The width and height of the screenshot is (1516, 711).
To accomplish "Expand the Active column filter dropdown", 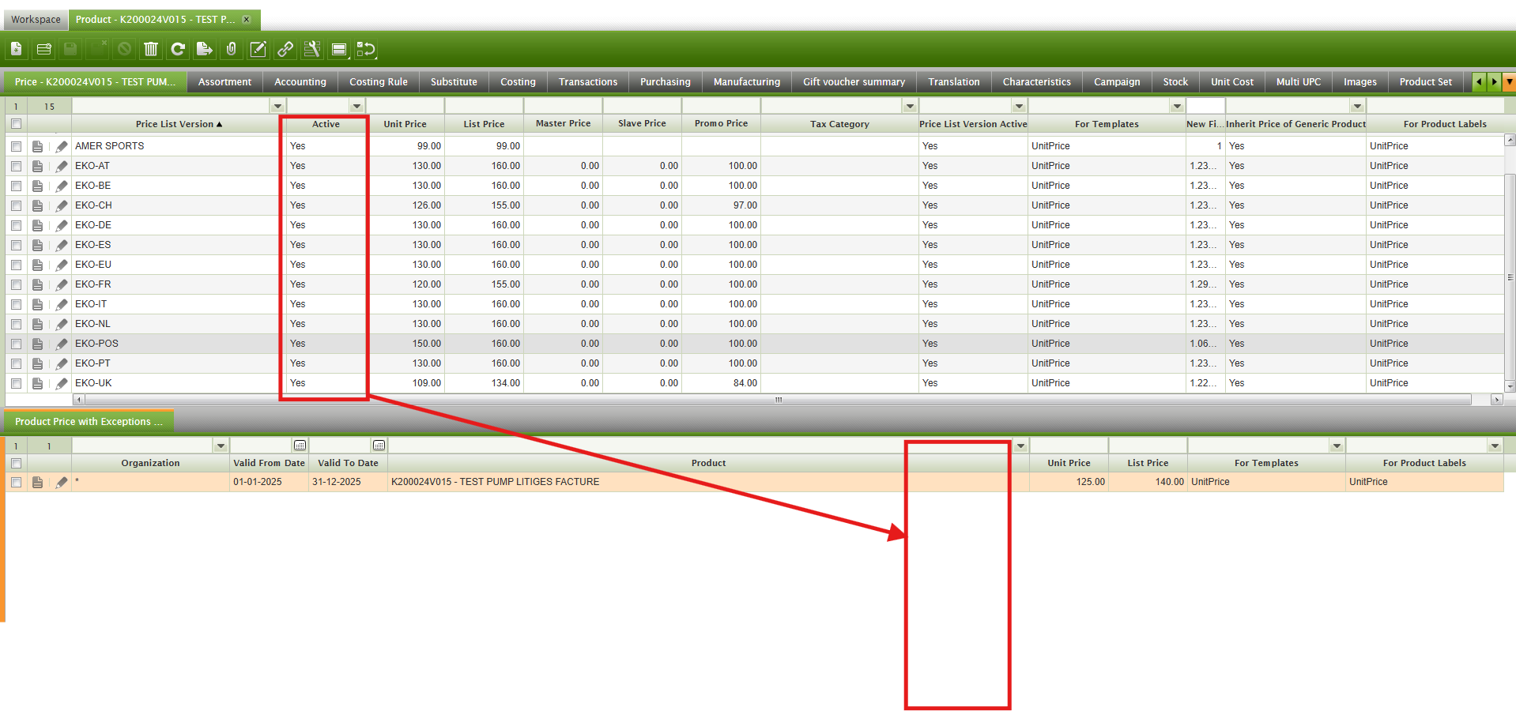I will (356, 106).
